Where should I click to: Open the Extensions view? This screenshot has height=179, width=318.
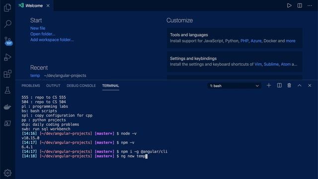click(7, 74)
